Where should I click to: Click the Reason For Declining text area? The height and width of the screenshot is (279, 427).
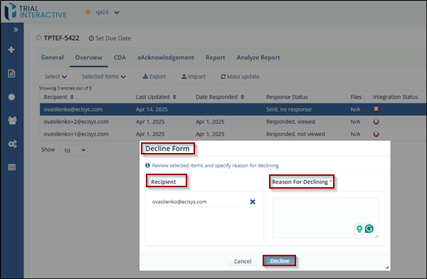(325, 218)
